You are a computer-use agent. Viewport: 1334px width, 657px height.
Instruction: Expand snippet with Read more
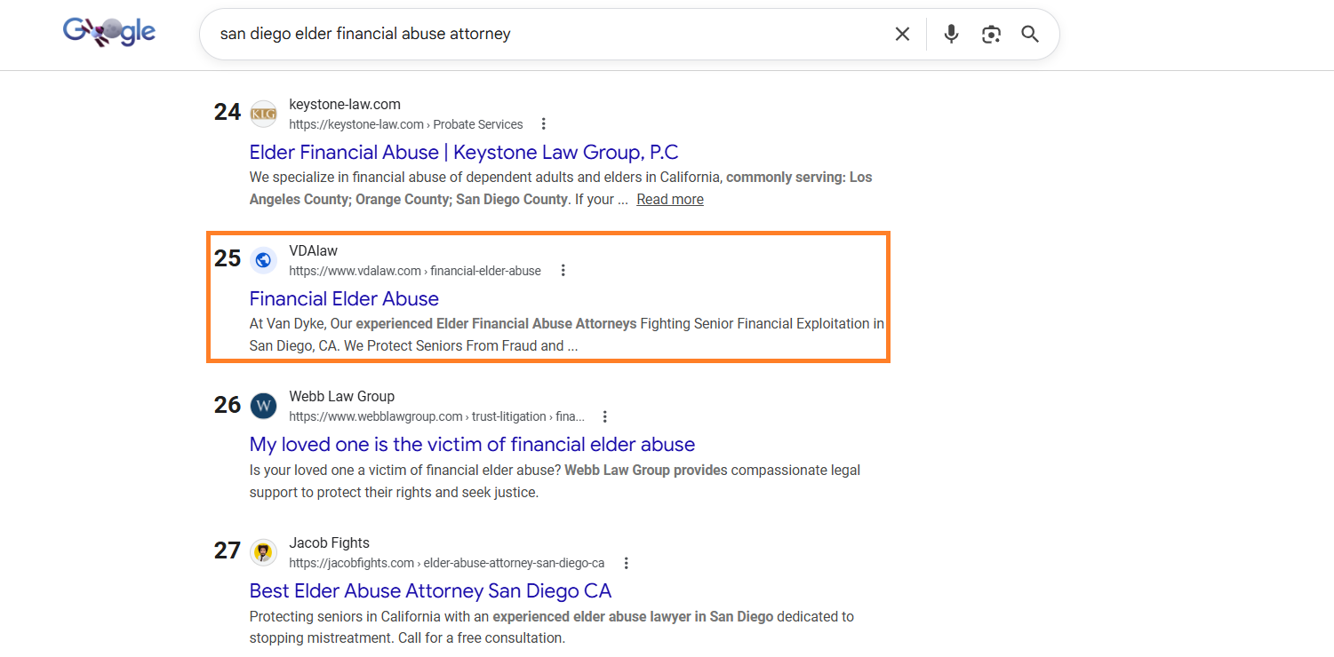pyautogui.click(x=670, y=200)
